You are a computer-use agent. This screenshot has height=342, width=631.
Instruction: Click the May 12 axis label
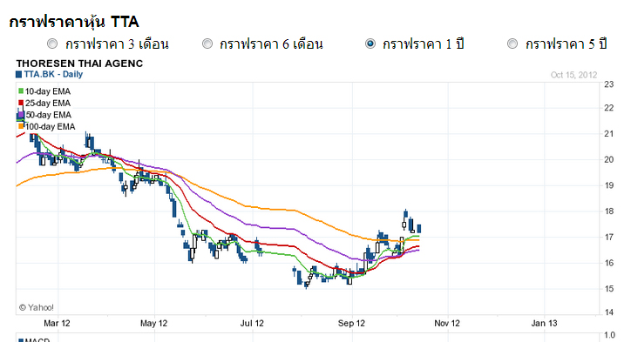point(153,323)
